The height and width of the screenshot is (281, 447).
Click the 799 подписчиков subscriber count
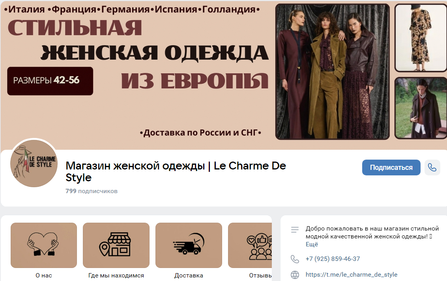click(x=92, y=191)
